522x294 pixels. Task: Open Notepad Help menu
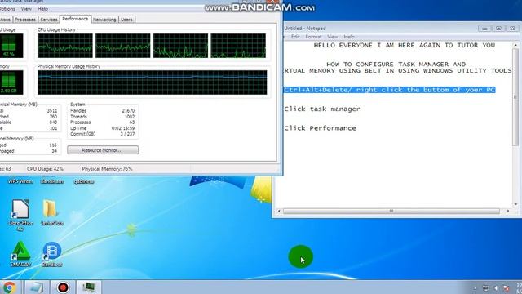tap(349, 37)
